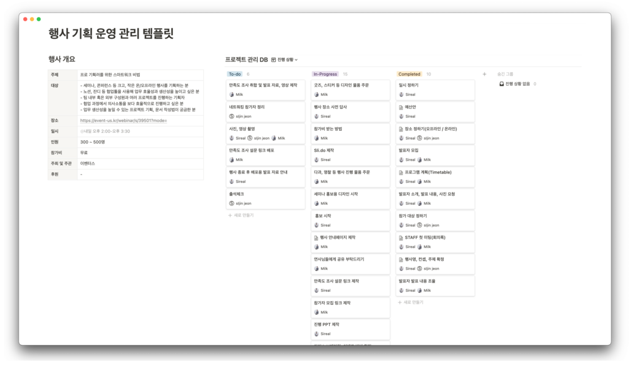This screenshot has width=630, height=370.
Task: Click the page icon on 장소 정하기 card
Action: click(x=401, y=129)
